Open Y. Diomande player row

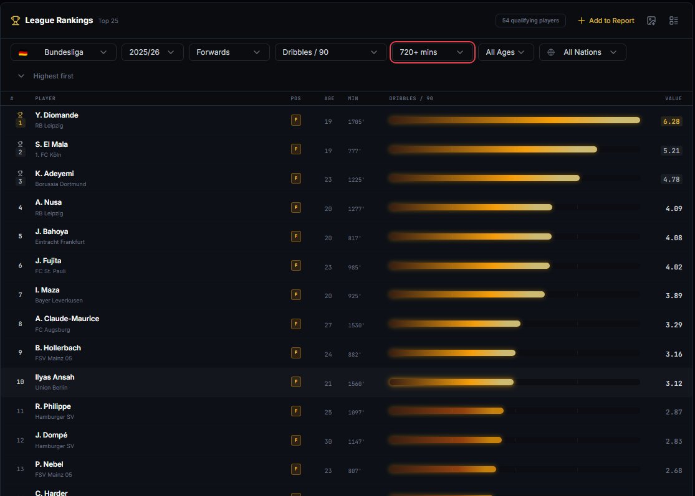(348, 120)
